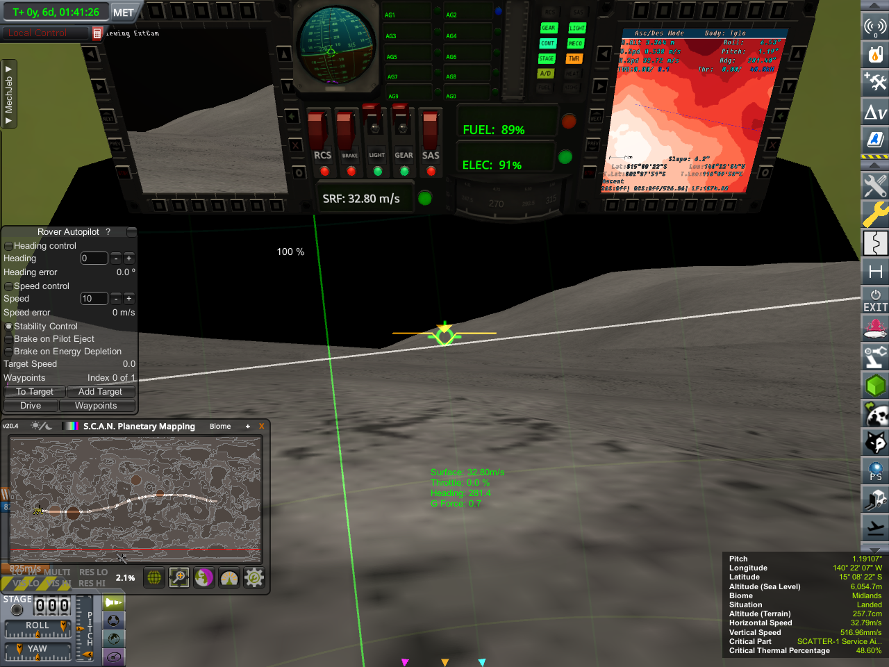
Task: Click left MFD up arrow button
Action: click(285, 53)
